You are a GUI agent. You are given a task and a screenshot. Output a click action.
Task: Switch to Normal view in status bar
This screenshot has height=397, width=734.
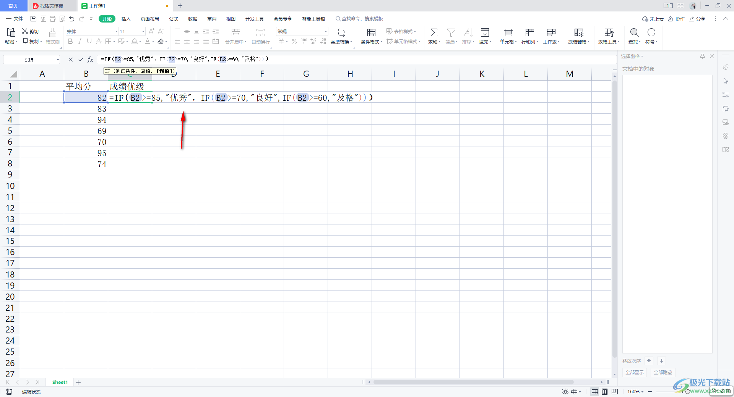point(595,392)
